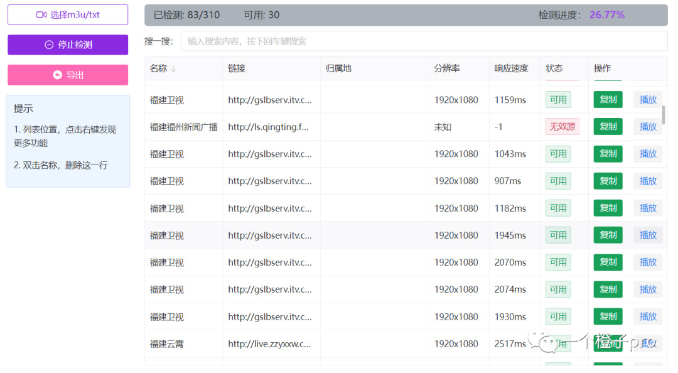The image size is (678, 373).
Task: Copy the link in the 1182ms row
Action: [x=608, y=208]
